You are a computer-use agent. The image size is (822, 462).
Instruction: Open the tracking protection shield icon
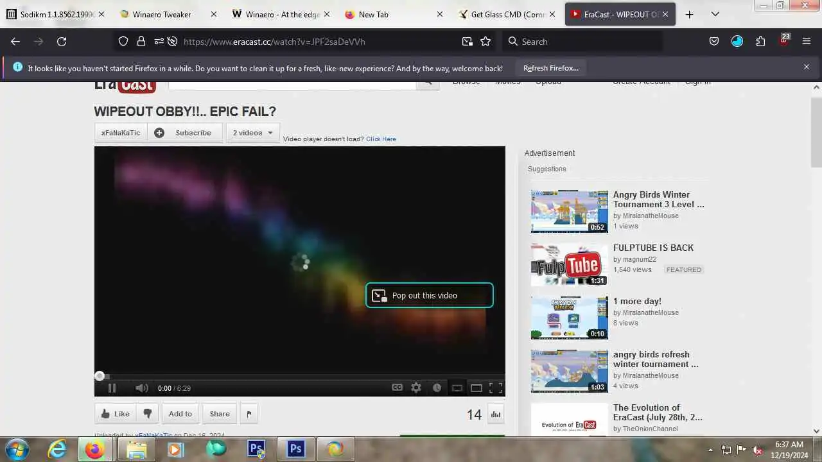tap(123, 42)
